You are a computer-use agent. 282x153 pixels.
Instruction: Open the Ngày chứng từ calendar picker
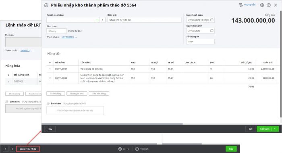pyautogui.click(x=212, y=31)
